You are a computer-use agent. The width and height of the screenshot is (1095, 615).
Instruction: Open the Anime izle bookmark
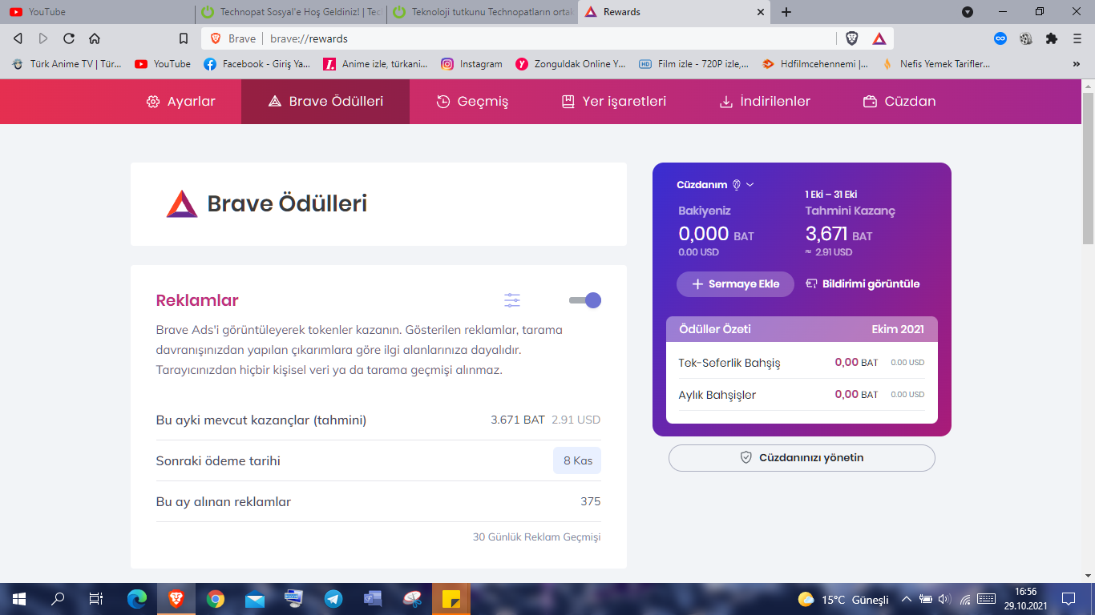pyautogui.click(x=375, y=64)
